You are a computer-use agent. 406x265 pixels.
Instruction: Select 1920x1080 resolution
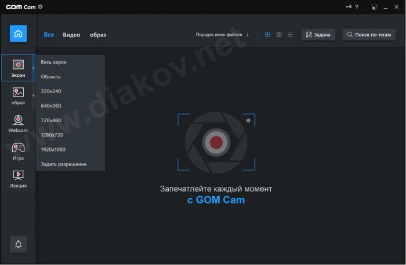pyautogui.click(x=70, y=149)
